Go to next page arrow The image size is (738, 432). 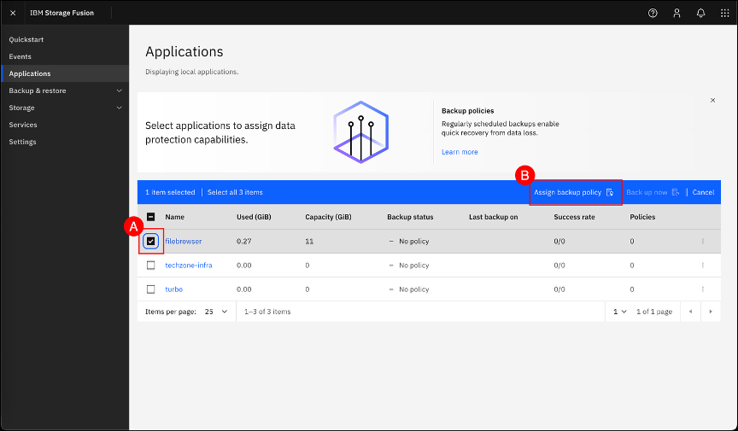(710, 312)
